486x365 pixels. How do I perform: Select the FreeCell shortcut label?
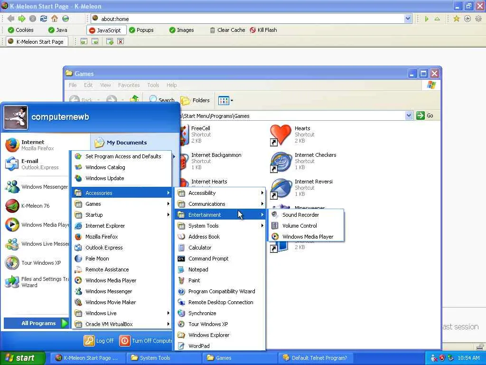click(201, 128)
